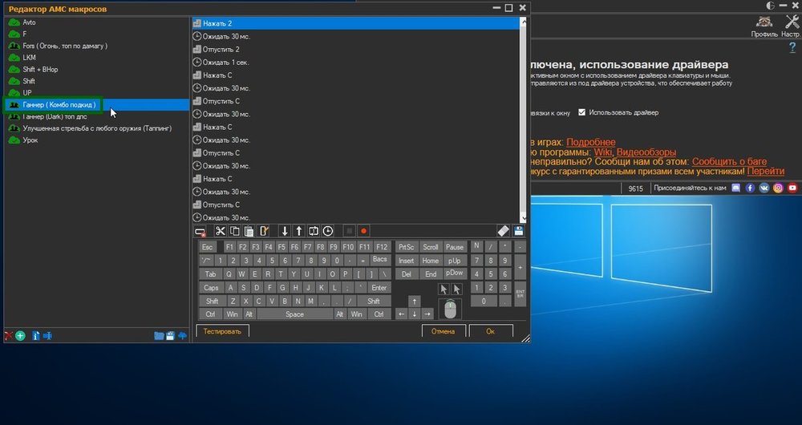Open the VK icon in status bar
Image resolution: width=802 pixels, height=425 pixels.
(x=764, y=188)
